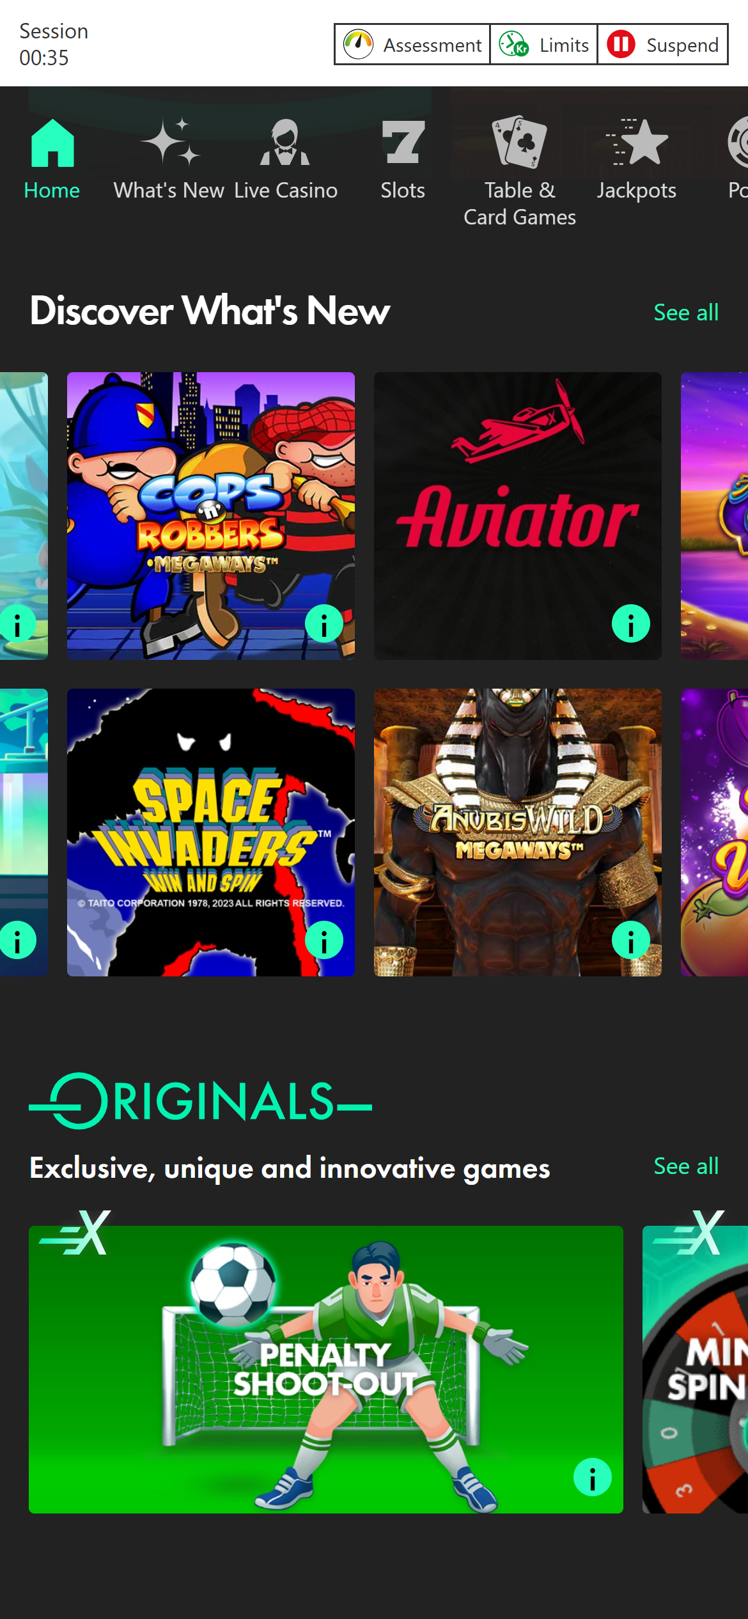This screenshot has height=1619, width=748.
Task: Show info for Penalty Shoot-Out game
Action: coord(593,1477)
